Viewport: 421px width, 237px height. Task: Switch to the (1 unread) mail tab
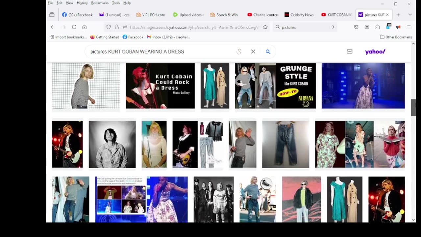pyautogui.click(x=115, y=15)
